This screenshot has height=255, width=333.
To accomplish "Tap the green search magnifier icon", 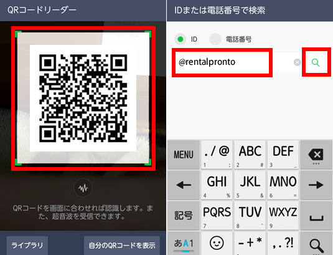I will pos(316,62).
